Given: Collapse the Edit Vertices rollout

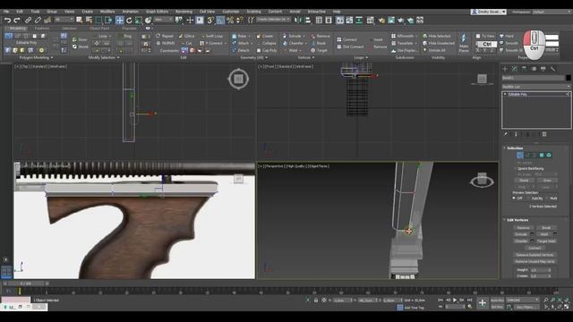Looking at the screenshot, I should pyautogui.click(x=517, y=220).
